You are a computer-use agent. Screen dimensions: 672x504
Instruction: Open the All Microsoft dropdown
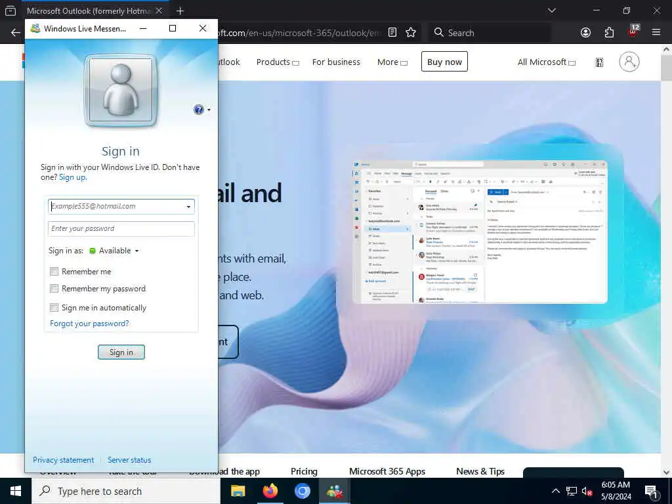(546, 62)
